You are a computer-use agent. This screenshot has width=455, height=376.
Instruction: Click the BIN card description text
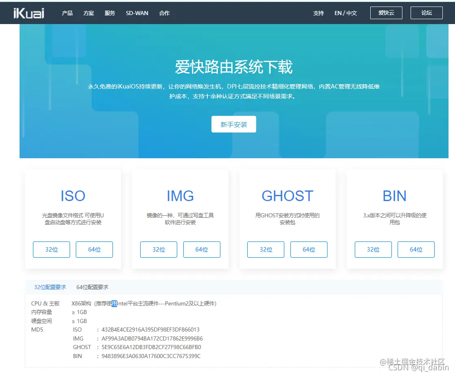395,219
